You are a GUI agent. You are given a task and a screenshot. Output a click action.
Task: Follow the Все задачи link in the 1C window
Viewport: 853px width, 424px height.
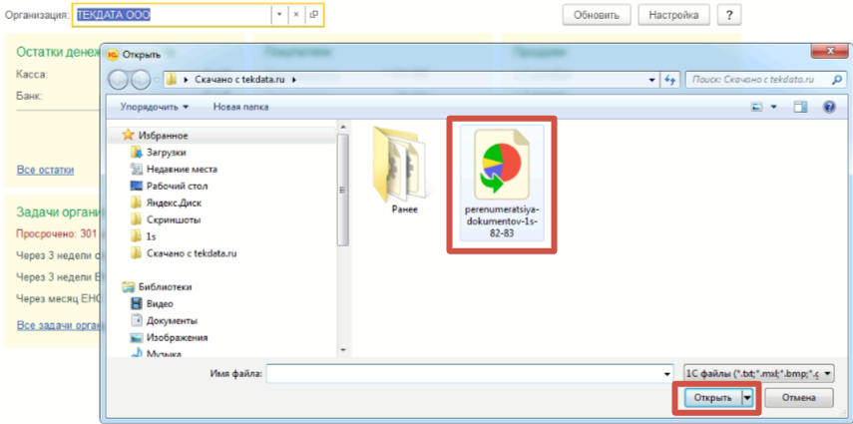point(60,325)
